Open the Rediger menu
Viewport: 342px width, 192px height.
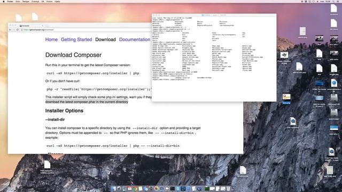pyautogui.click(x=26, y=1)
